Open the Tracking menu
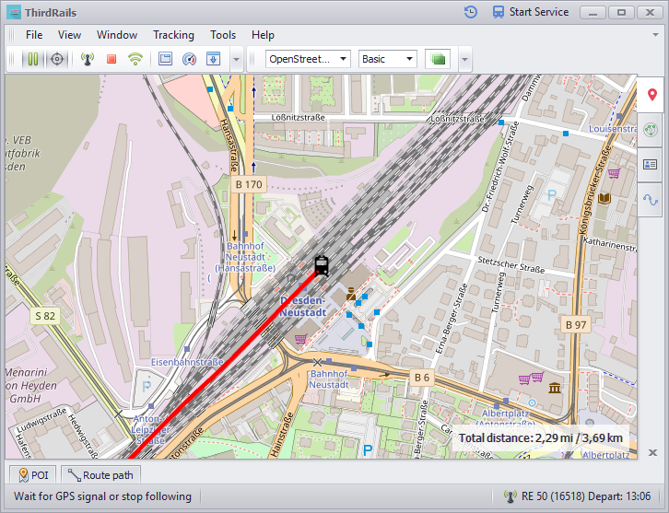This screenshot has height=513, width=669. tap(173, 35)
